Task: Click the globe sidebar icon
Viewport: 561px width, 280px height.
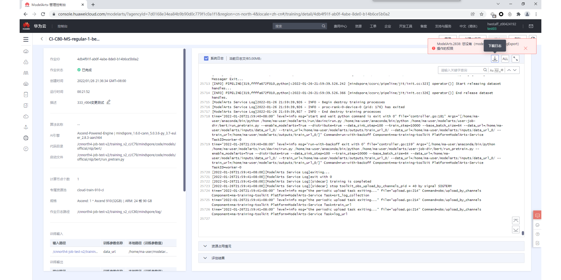Action: coord(26,138)
